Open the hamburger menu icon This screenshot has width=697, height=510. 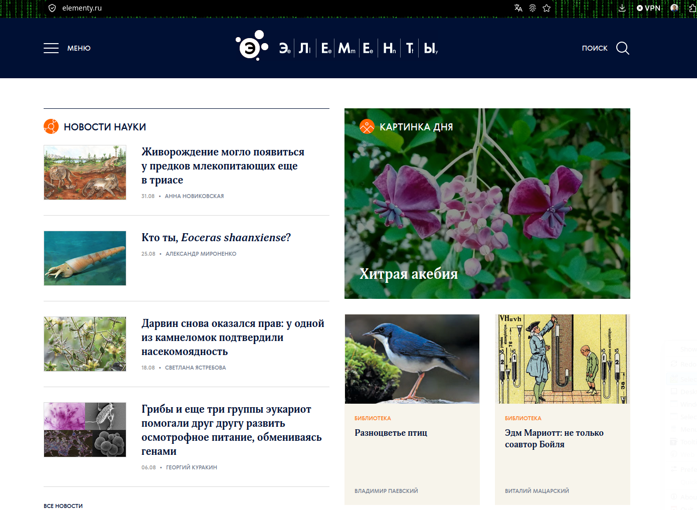click(x=51, y=48)
